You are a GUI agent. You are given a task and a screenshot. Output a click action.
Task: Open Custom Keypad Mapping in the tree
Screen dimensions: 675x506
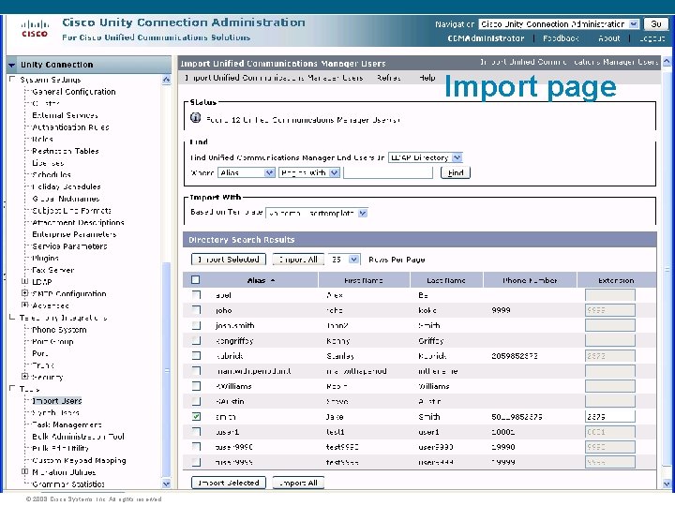point(79,460)
